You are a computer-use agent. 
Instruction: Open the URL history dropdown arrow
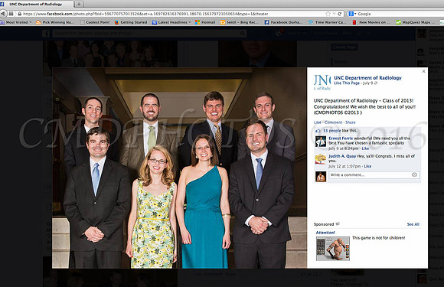[334, 14]
